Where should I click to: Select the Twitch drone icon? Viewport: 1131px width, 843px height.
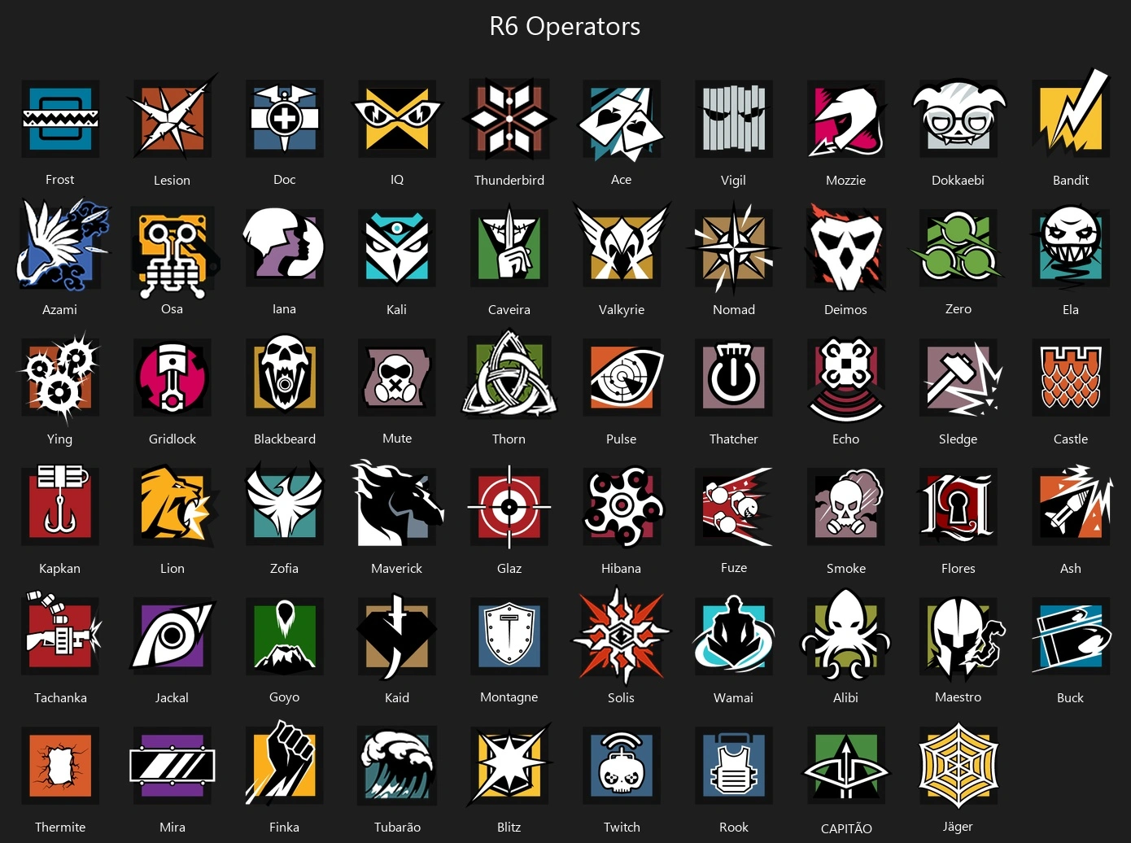click(x=622, y=765)
